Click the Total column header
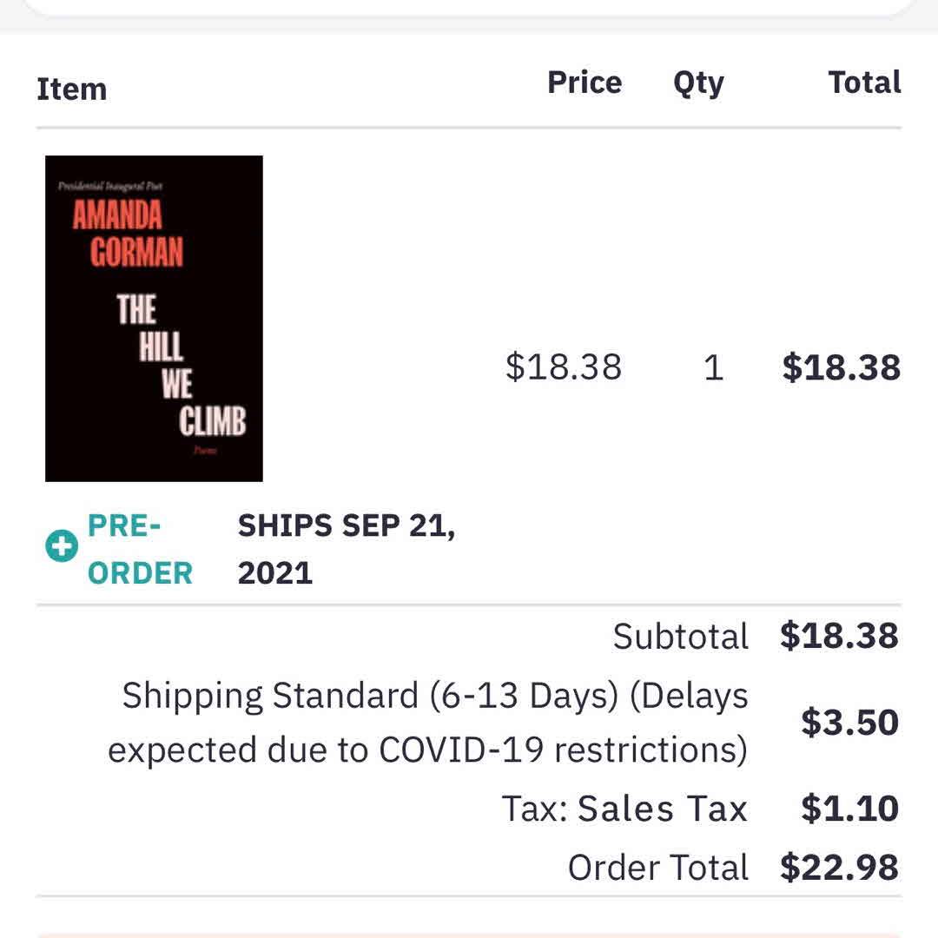 coord(863,83)
